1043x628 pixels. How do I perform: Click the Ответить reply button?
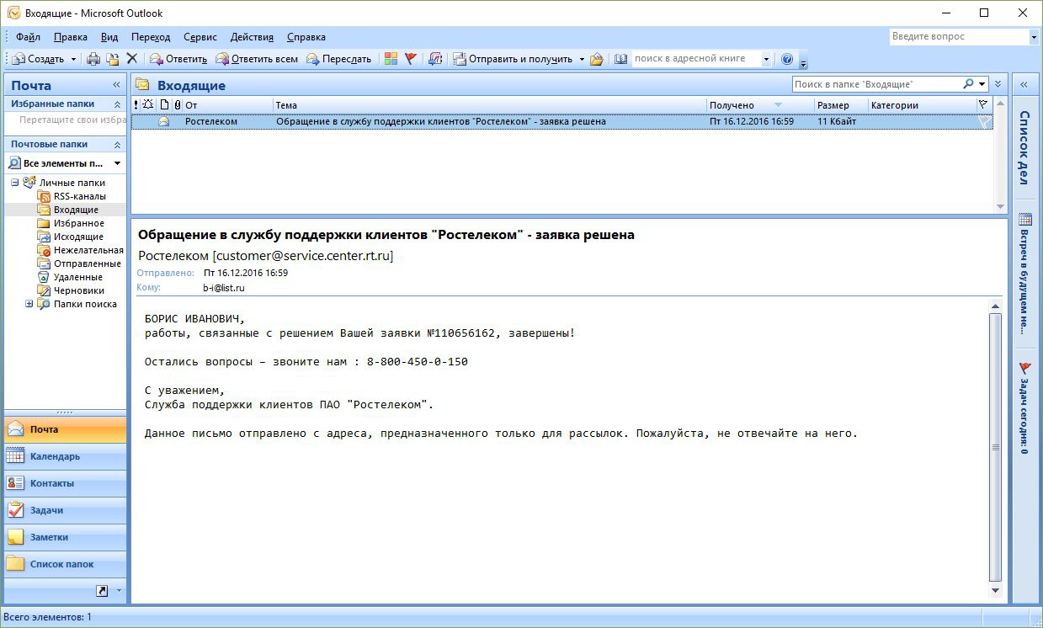(x=178, y=59)
